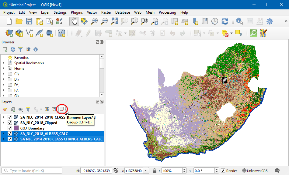
Task: Open the layer styling paintbrush in Layers panel
Action: [5, 109]
